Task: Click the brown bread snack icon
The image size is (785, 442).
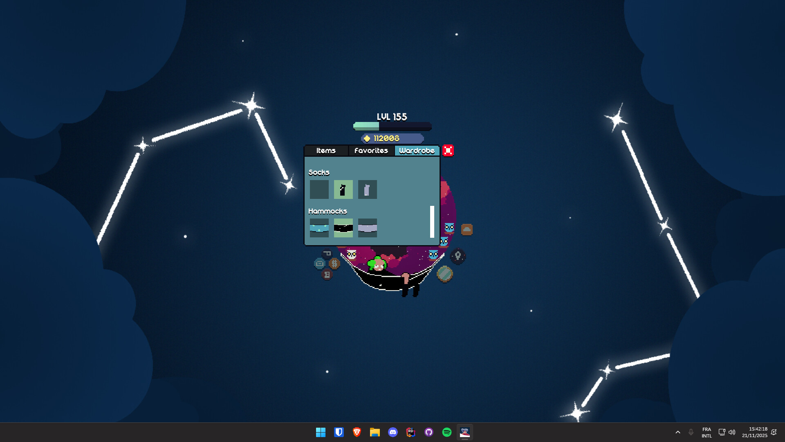Action: 467,229
